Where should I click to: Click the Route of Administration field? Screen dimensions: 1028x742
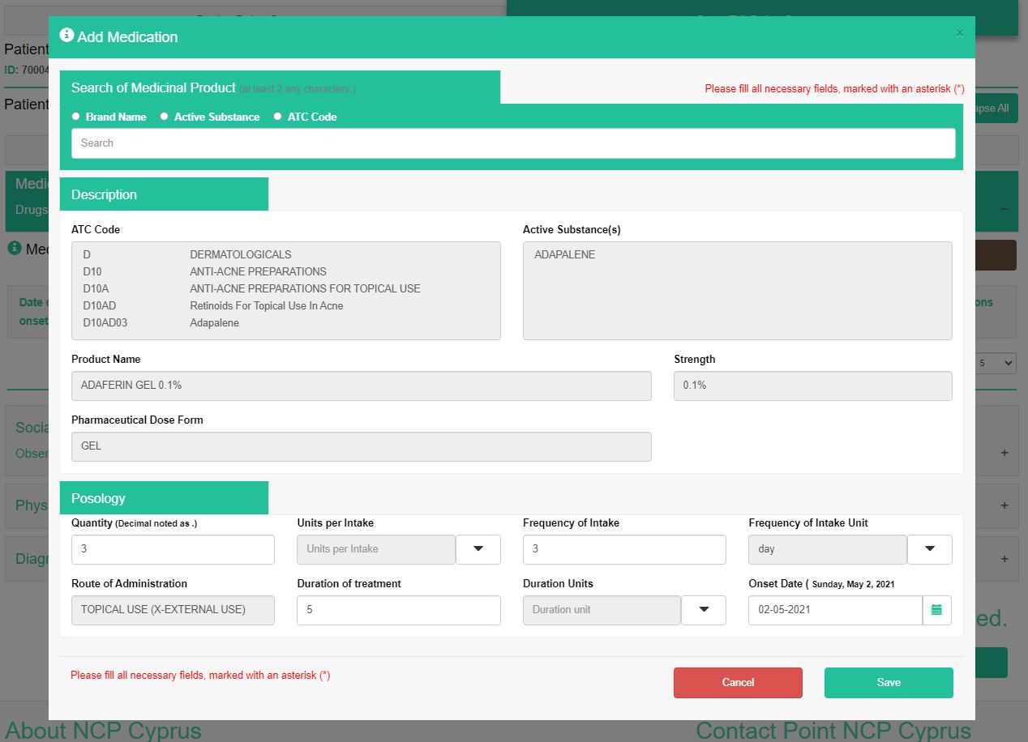173,610
